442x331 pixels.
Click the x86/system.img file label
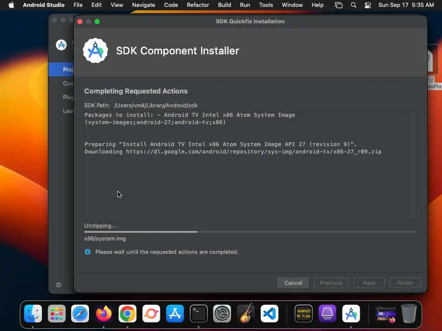(105, 238)
